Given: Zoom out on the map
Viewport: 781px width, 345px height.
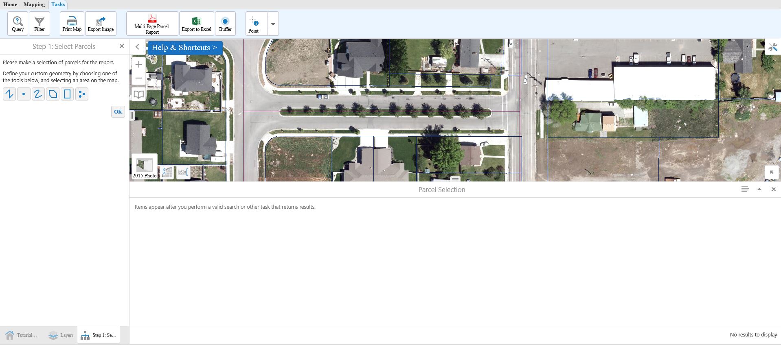Looking at the screenshot, I should [x=138, y=78].
